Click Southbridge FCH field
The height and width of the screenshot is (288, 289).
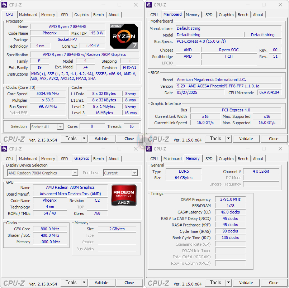229,56
